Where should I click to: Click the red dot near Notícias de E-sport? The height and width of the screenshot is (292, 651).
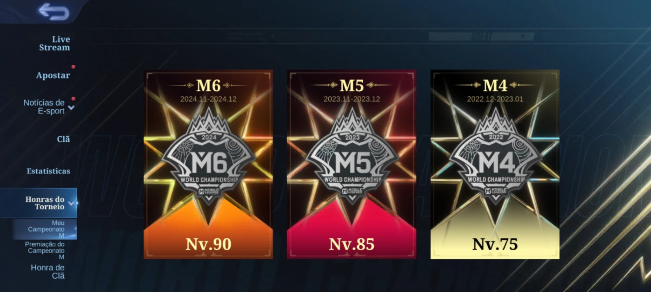[73, 99]
